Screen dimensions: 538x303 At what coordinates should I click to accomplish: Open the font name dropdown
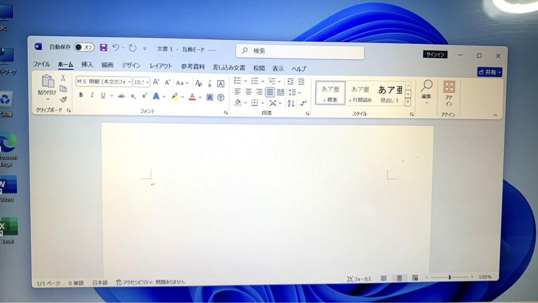(x=130, y=82)
